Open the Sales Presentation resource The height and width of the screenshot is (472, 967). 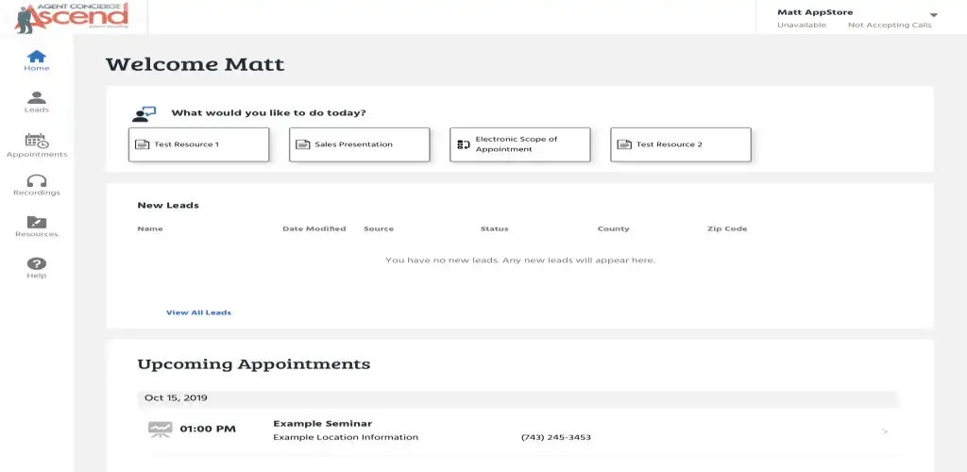[x=359, y=144]
